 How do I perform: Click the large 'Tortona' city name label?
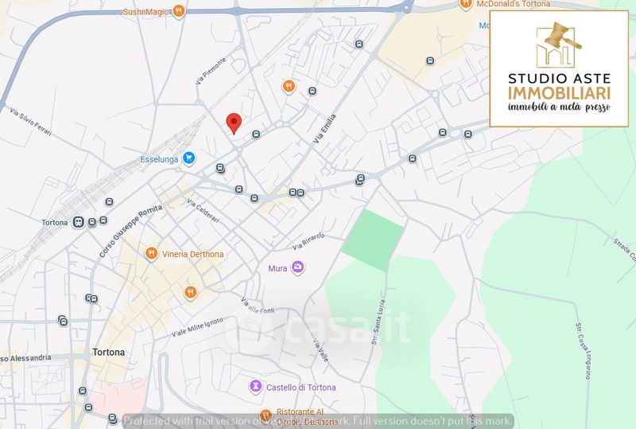click(x=109, y=353)
